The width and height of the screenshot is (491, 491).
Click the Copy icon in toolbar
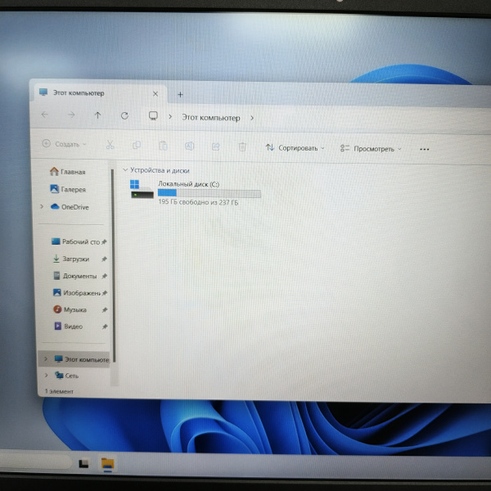click(136, 146)
